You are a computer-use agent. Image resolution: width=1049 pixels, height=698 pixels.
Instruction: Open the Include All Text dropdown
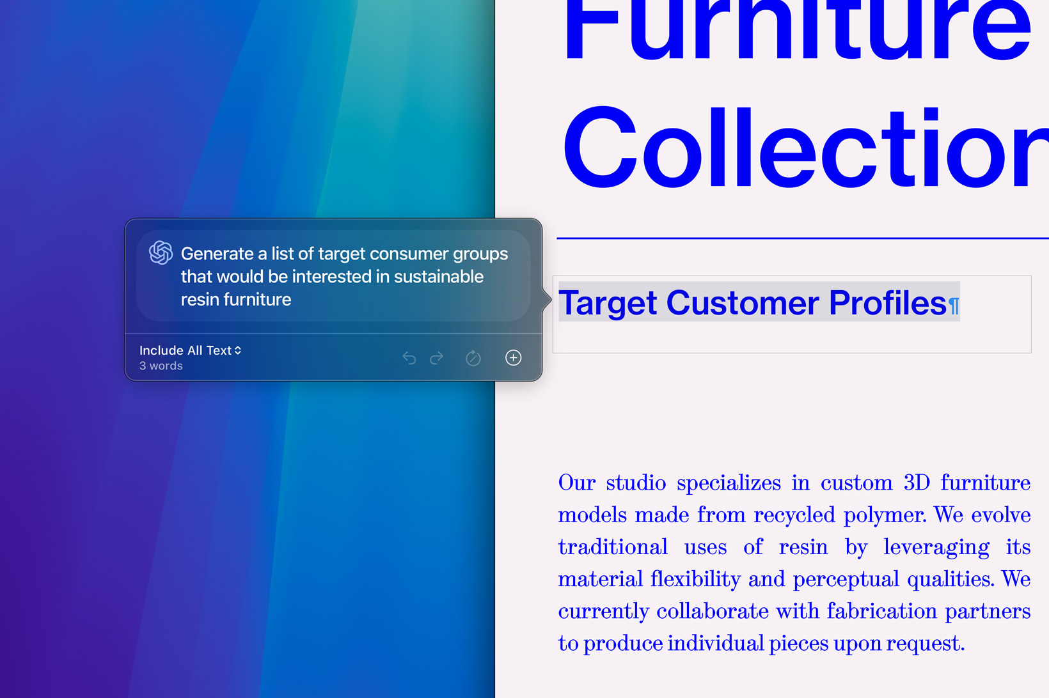[191, 350]
